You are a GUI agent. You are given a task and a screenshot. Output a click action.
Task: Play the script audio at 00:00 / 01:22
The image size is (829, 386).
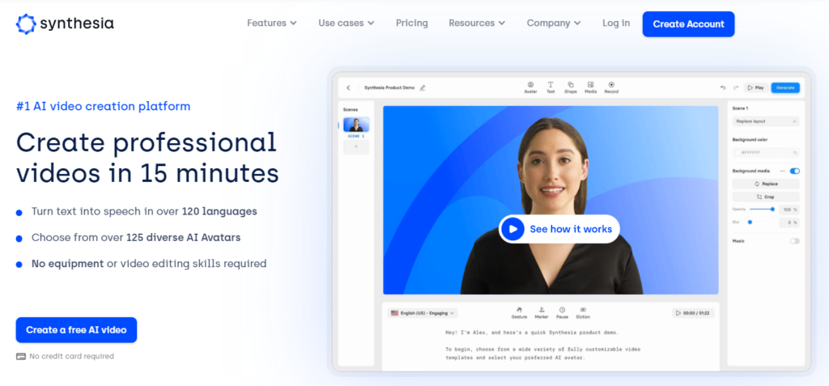[x=693, y=313]
